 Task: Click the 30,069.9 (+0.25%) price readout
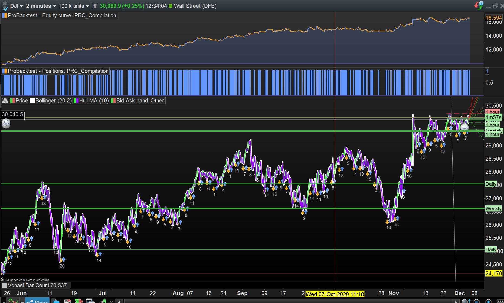(x=122, y=6)
